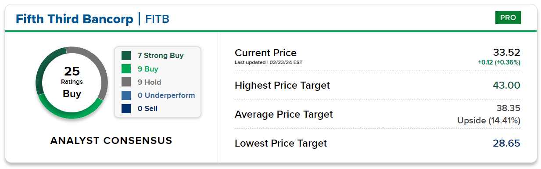The height and width of the screenshot is (169, 541).
Task: Click the Current Price value 33.52
Action: pos(506,52)
